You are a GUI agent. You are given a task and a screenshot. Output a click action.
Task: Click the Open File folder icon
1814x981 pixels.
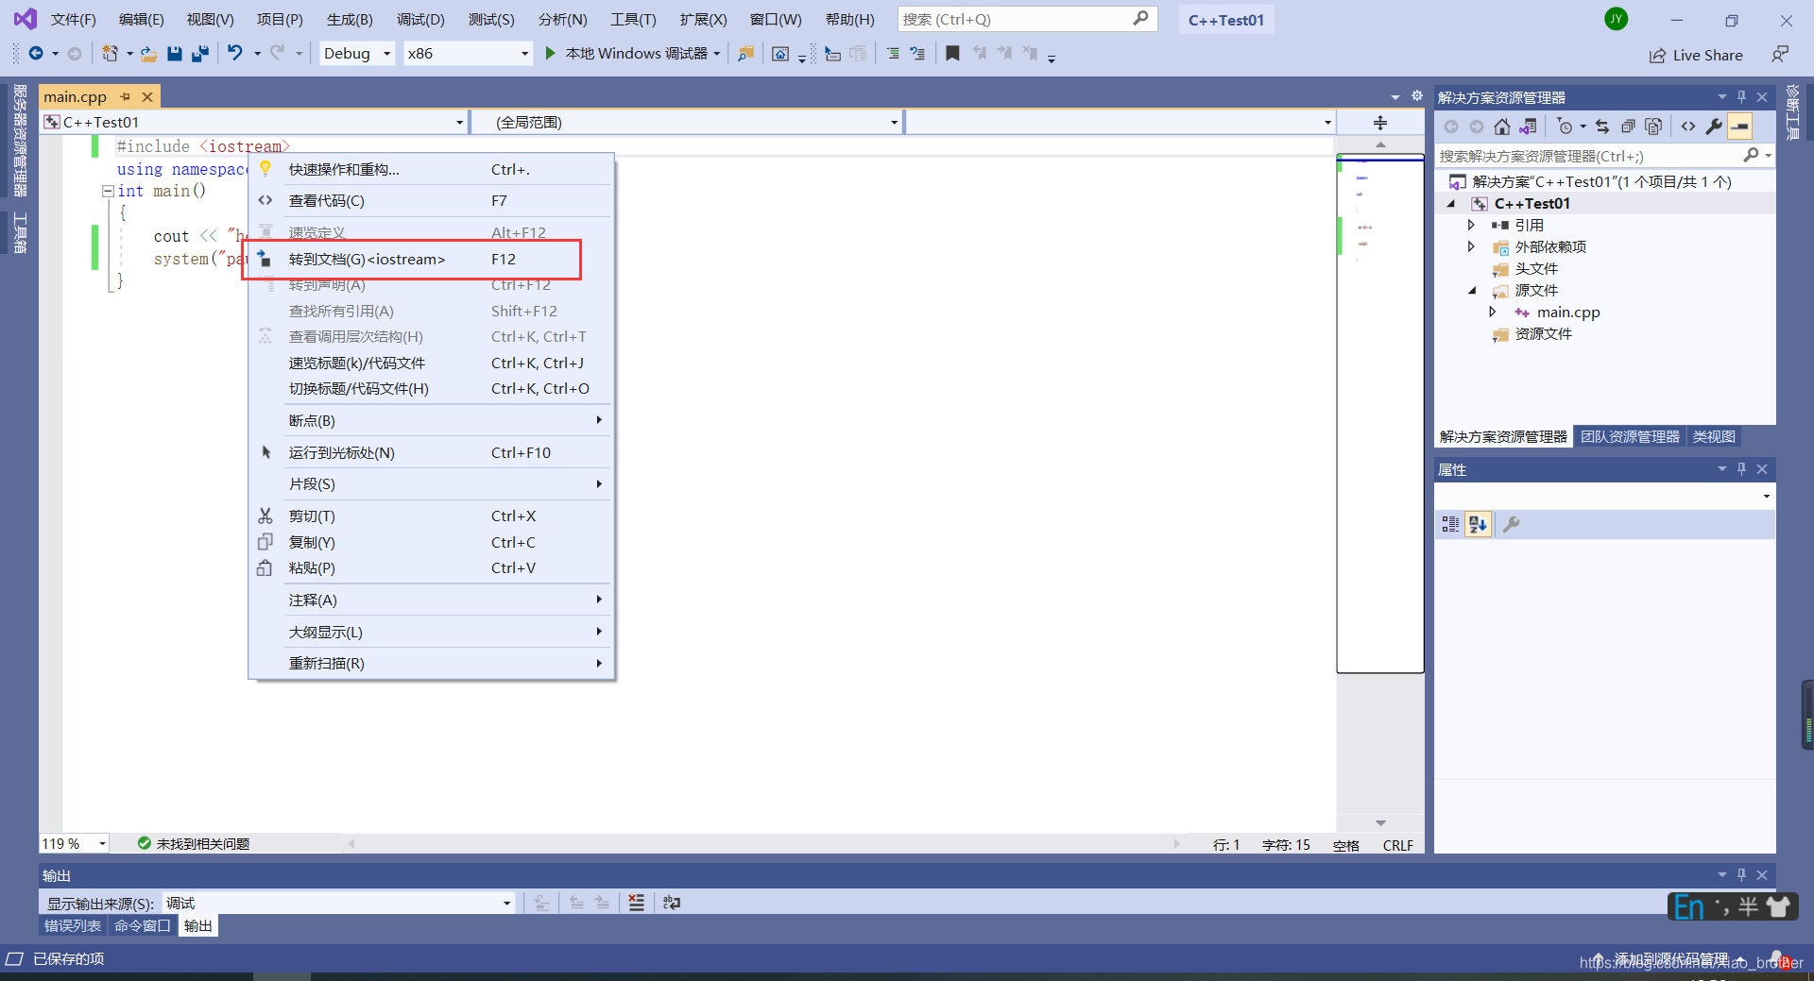coord(148,54)
